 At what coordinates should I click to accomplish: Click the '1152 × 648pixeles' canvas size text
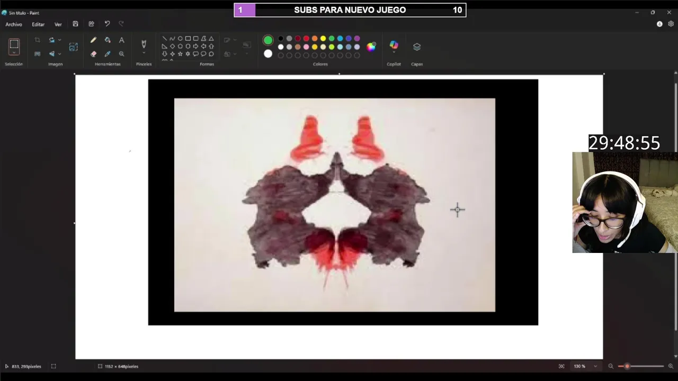[121, 366]
